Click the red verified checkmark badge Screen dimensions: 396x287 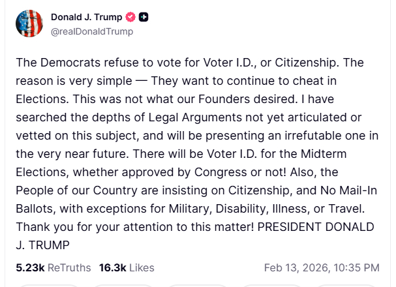(x=130, y=17)
